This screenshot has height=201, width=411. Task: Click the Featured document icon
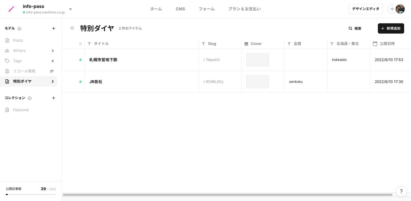click(7, 110)
